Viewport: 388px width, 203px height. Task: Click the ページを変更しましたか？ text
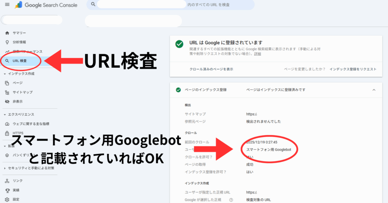(305, 69)
